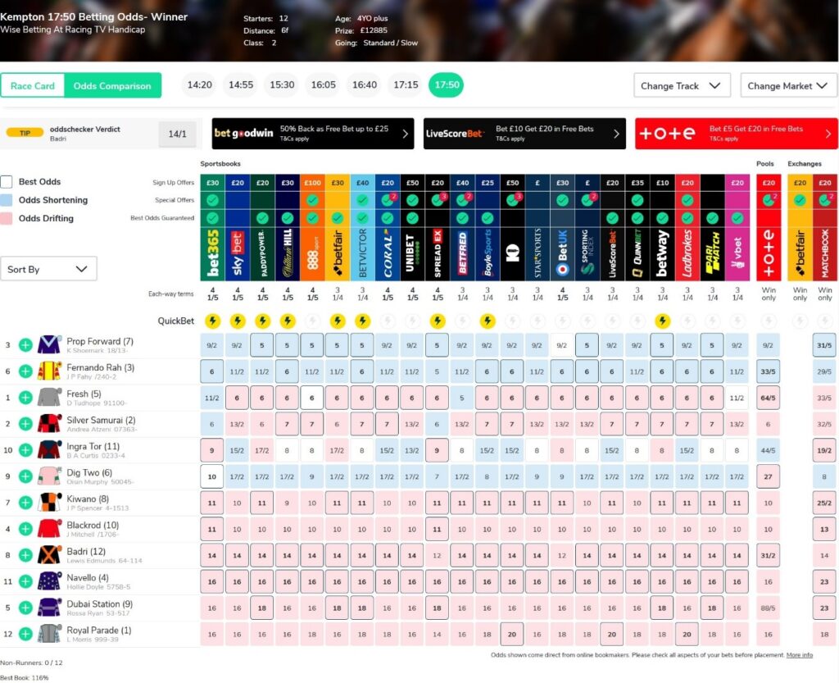Toggle bet365 QuickBet lightning icon
The image size is (839, 683).
coord(212,321)
